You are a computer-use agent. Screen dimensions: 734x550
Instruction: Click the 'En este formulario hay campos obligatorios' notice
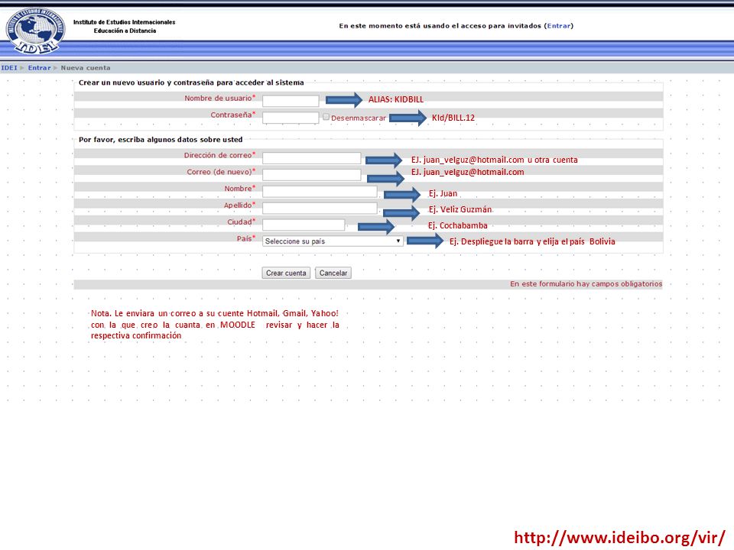coord(586,284)
